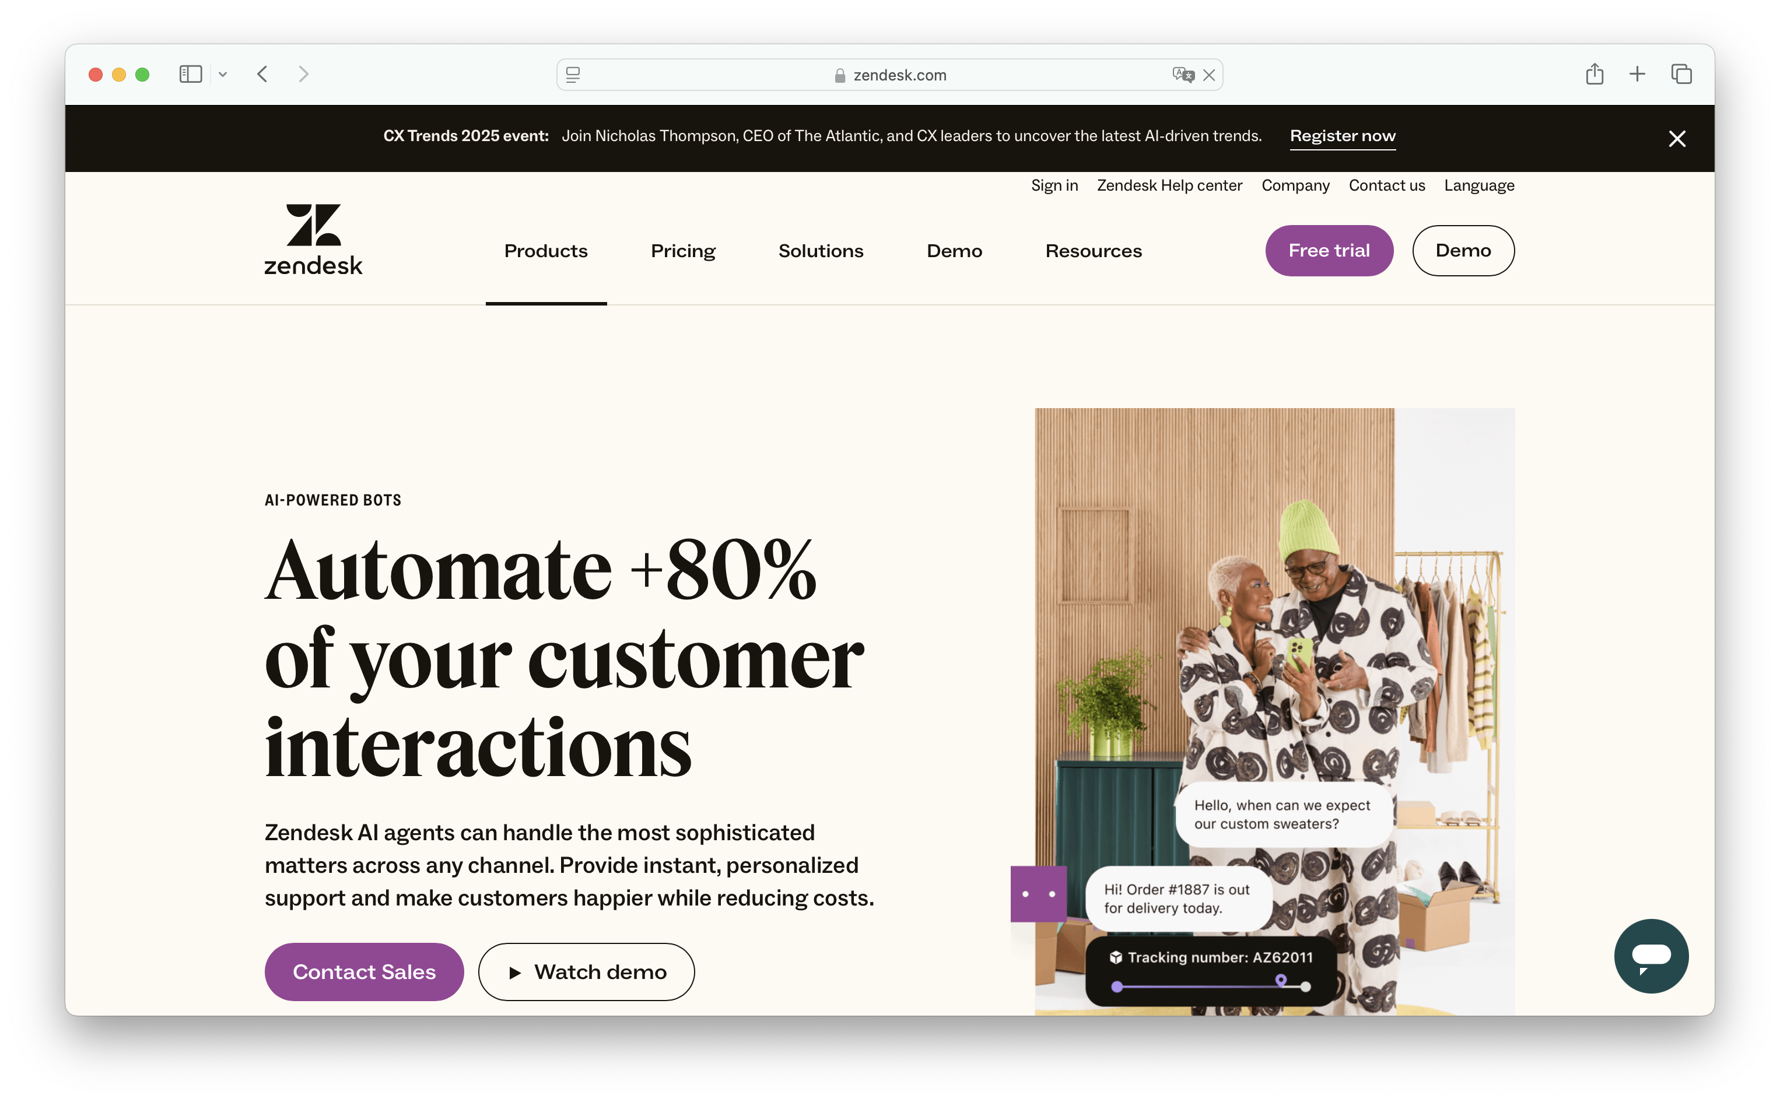Screen dimensions: 1780x1102
Task: Expand the sidebar options chevron
Action: [223, 75]
